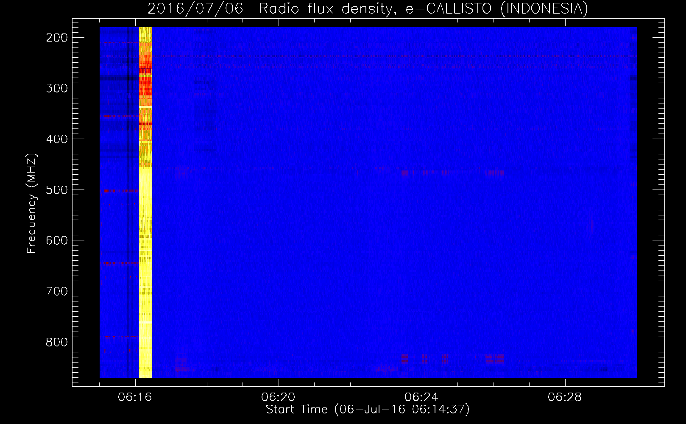Click the 06:20 time tick label

(279, 397)
